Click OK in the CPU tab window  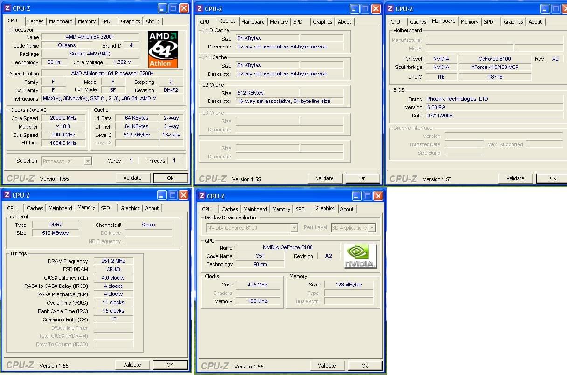(170, 178)
